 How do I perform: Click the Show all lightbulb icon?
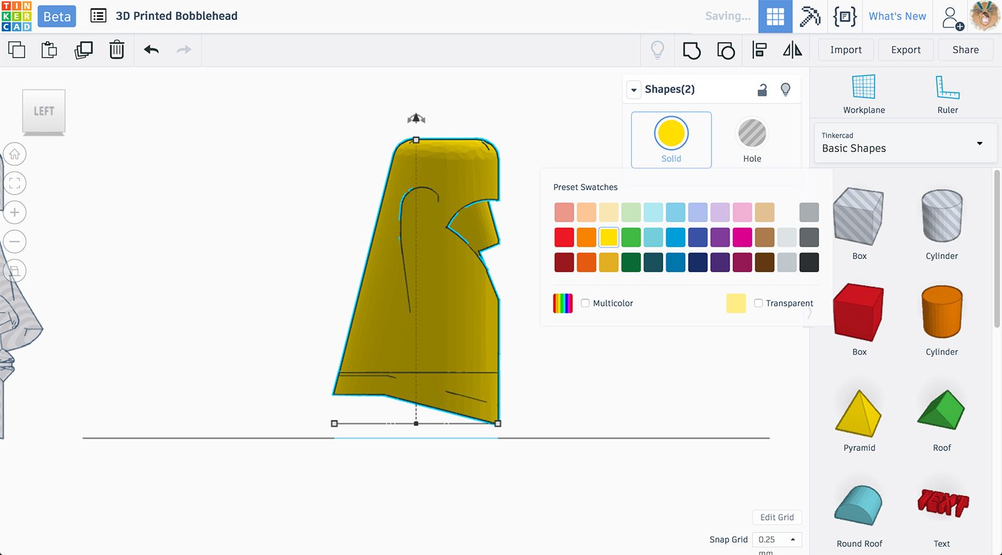[x=657, y=49]
